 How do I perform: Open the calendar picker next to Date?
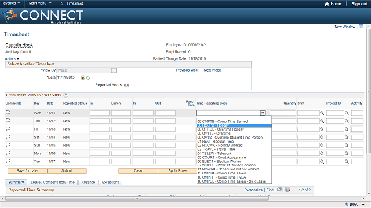(x=83, y=77)
